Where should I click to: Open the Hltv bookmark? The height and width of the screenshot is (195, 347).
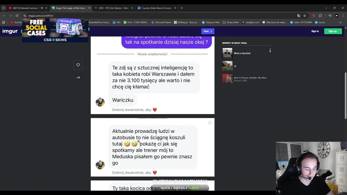pyautogui.click(x=117, y=22)
